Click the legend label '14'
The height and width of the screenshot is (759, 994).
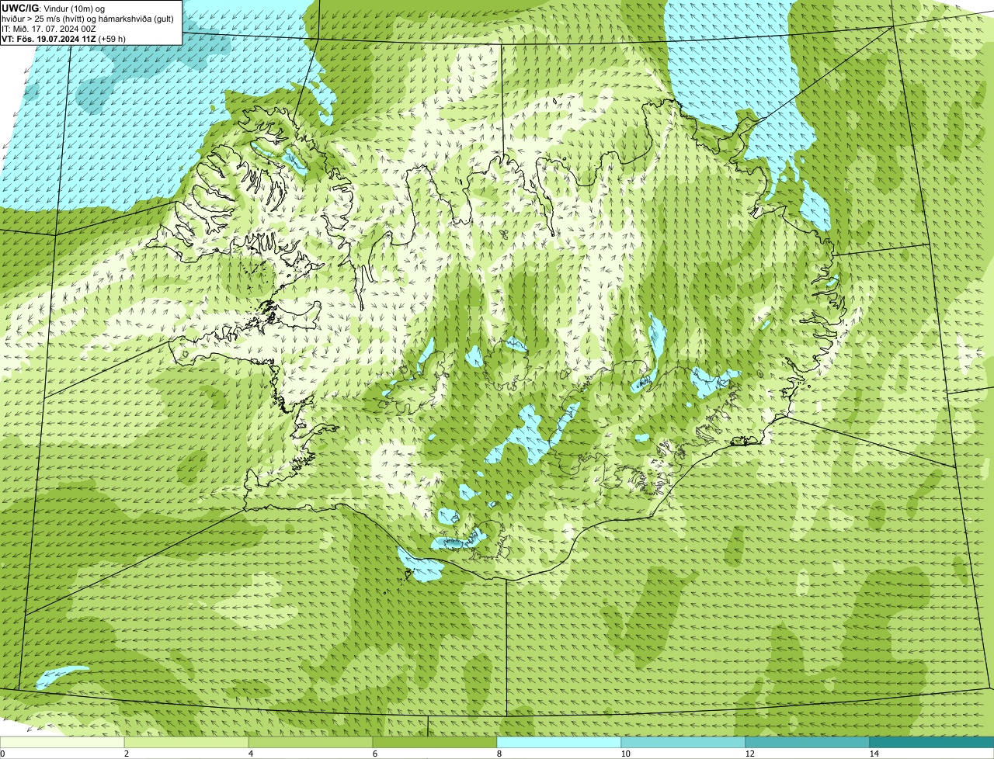tap(874, 754)
